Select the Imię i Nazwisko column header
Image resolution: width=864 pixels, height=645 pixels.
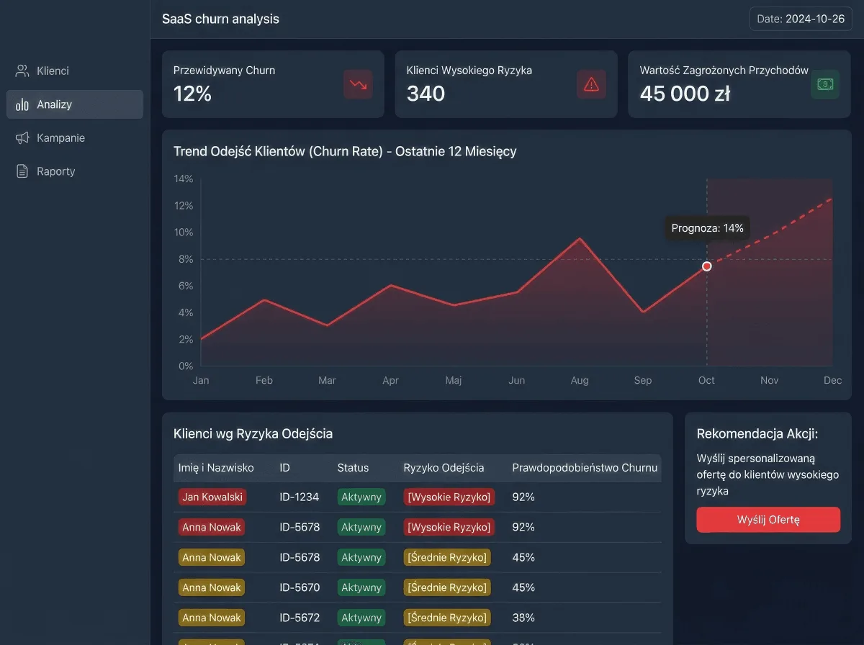(x=216, y=468)
